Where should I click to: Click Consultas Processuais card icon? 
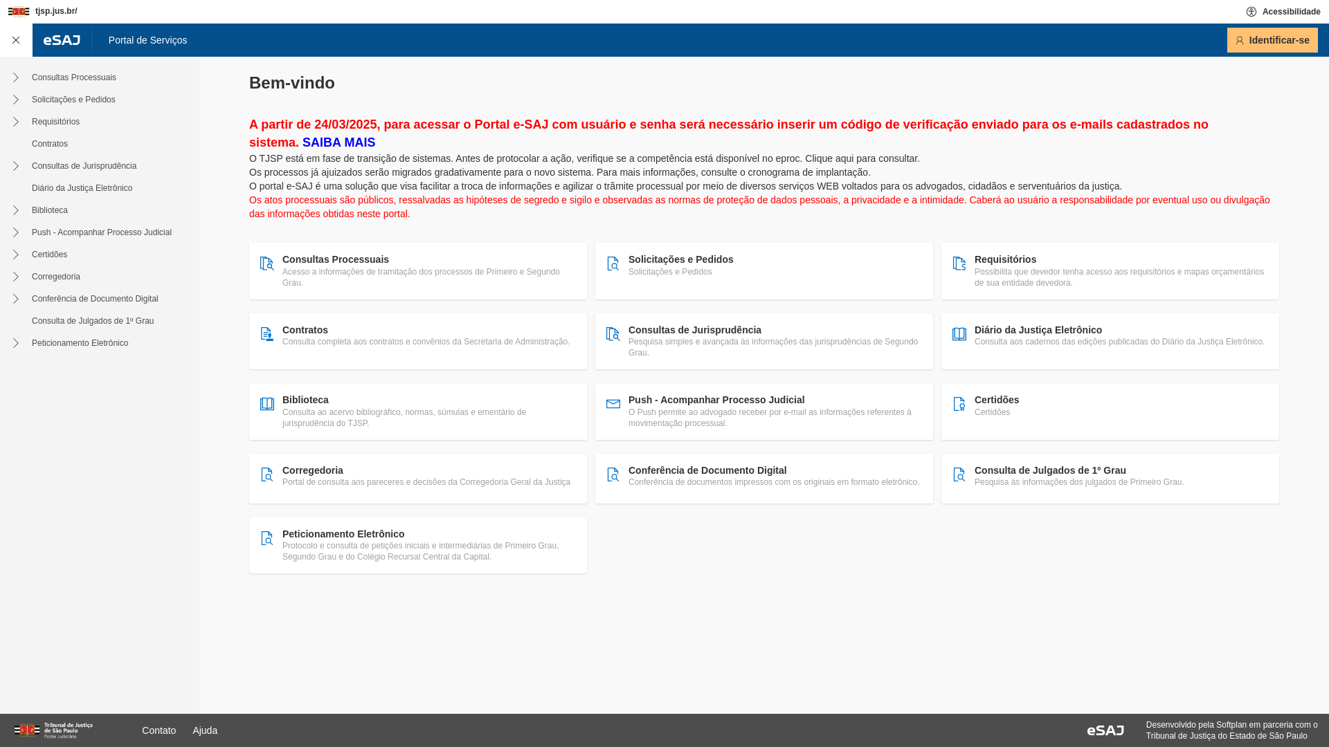[x=267, y=264]
